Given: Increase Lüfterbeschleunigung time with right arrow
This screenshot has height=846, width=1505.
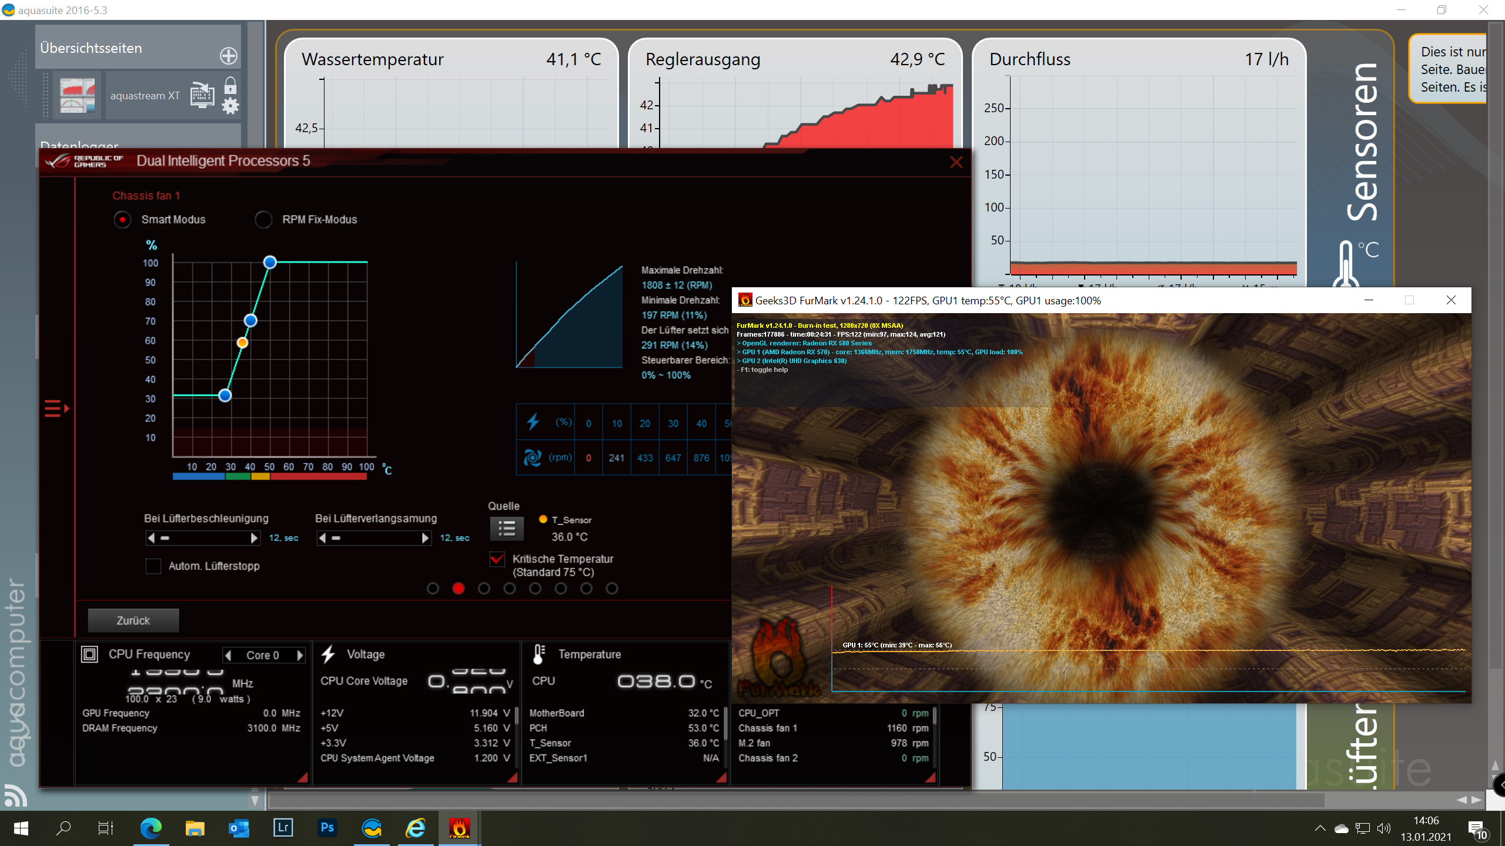Looking at the screenshot, I should point(254,538).
